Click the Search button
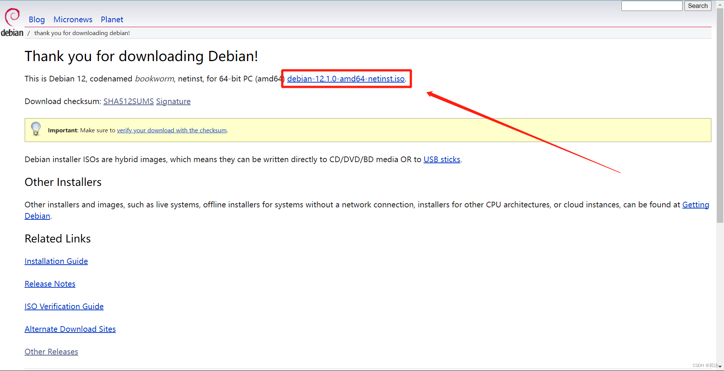This screenshot has width=724, height=371. coord(698,6)
